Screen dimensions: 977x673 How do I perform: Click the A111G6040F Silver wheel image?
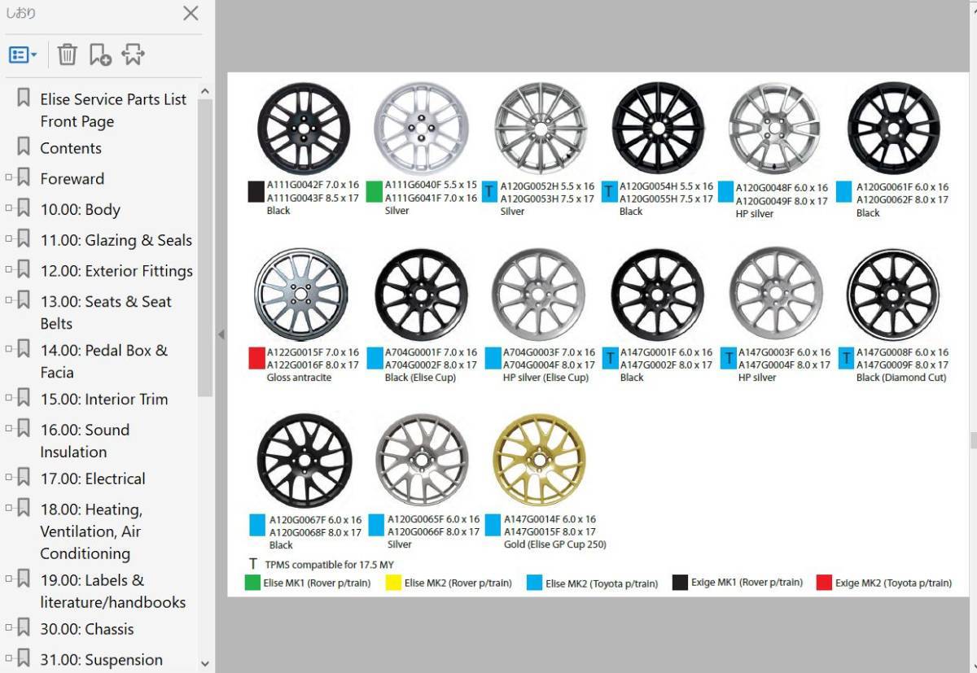pos(420,128)
